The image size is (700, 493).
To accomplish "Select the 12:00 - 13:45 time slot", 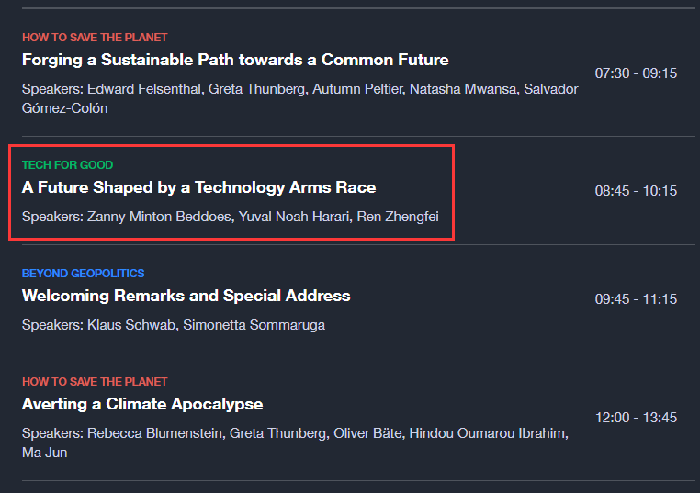I will coord(636,418).
